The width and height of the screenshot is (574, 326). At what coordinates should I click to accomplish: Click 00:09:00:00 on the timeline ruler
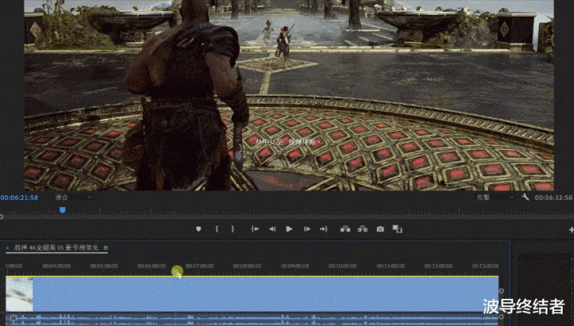[295, 266]
